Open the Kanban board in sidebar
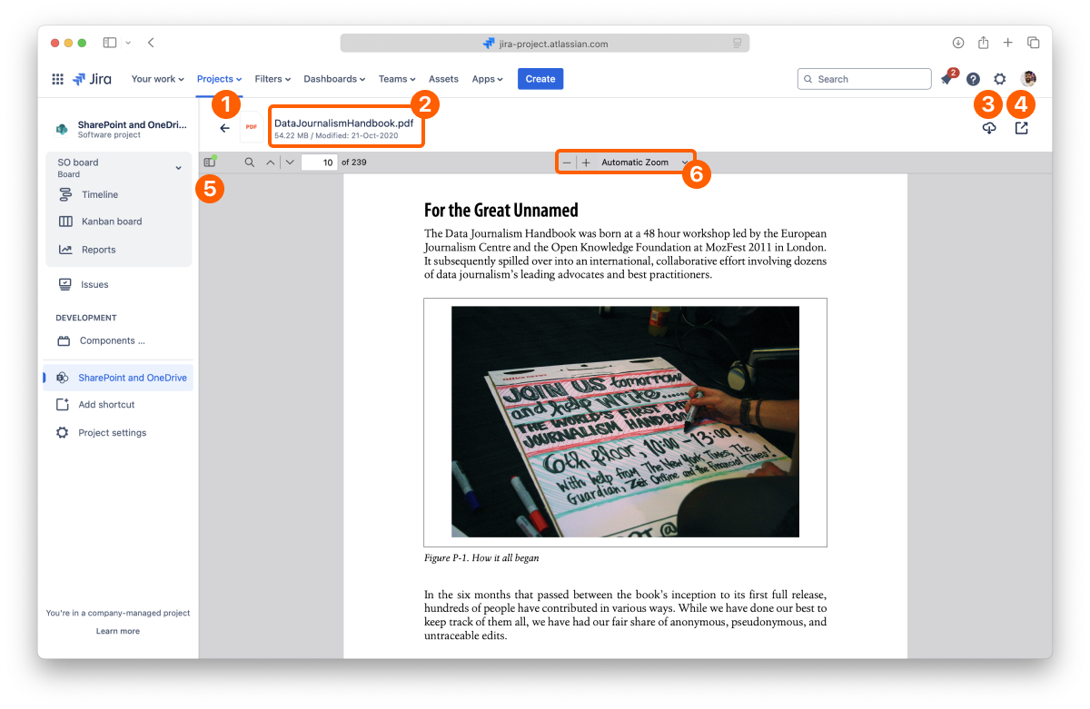Viewport: 1090px width, 709px height. [111, 222]
